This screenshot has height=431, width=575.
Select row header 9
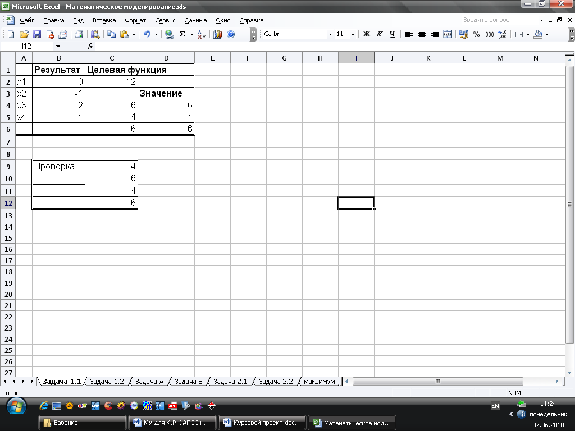coord(8,167)
